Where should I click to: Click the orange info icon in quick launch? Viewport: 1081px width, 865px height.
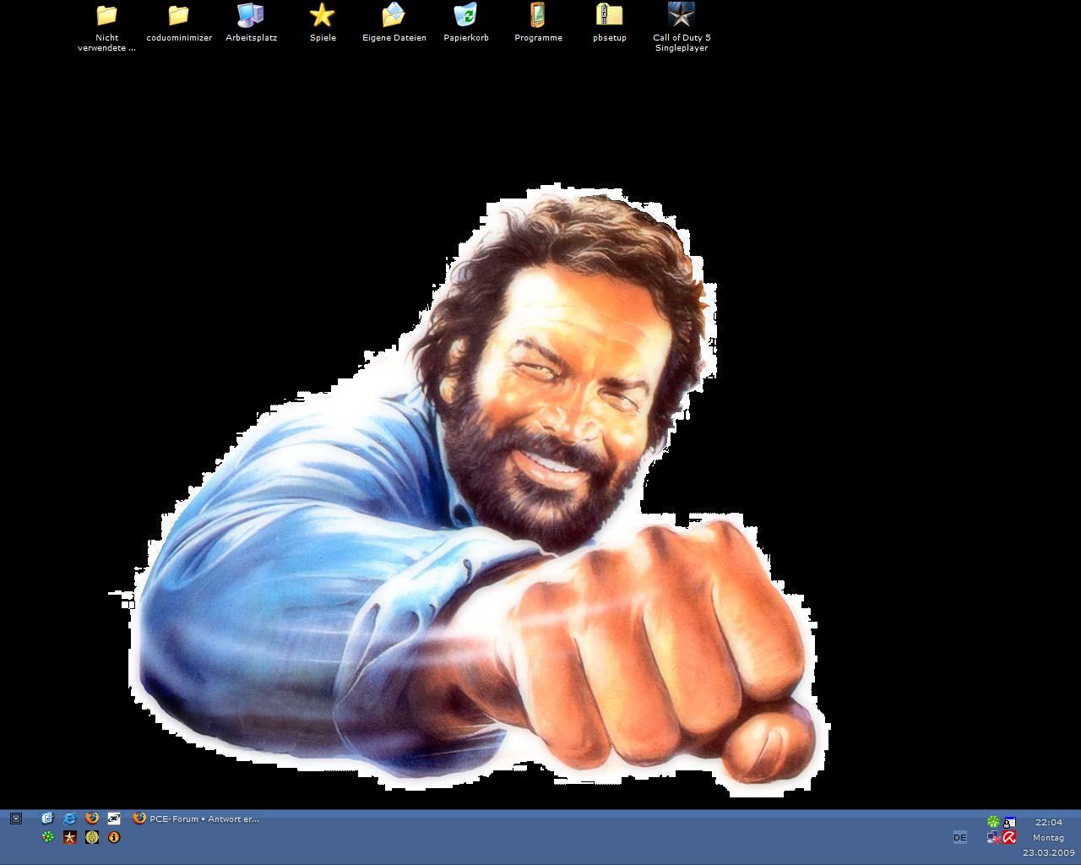pyautogui.click(x=114, y=837)
